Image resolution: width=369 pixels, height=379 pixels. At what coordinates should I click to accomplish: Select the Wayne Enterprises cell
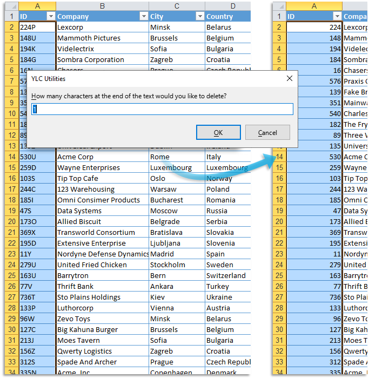click(103, 167)
